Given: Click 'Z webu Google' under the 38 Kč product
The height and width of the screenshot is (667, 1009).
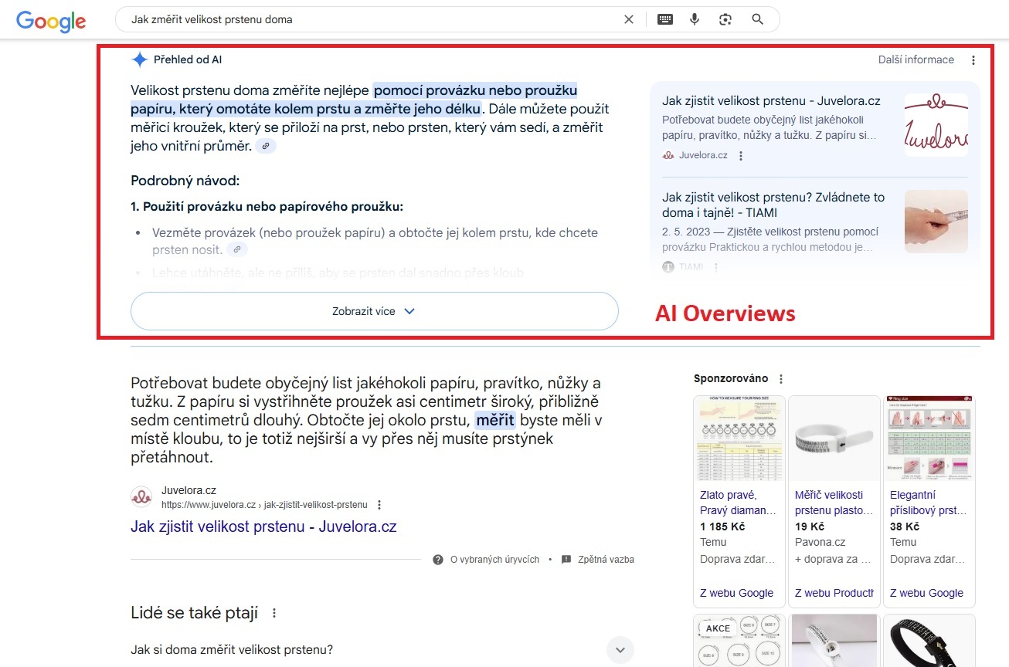Looking at the screenshot, I should click(926, 593).
